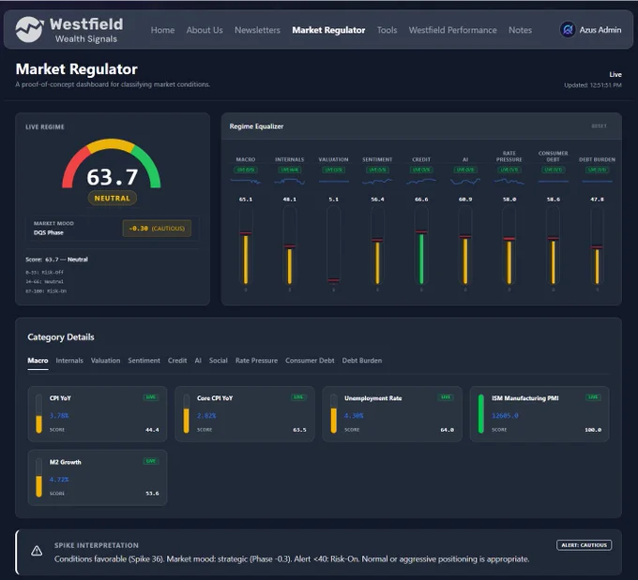Click the Sentiment sparkline chart in the equalizer
The width and height of the screenshot is (638, 580).
pos(377,181)
